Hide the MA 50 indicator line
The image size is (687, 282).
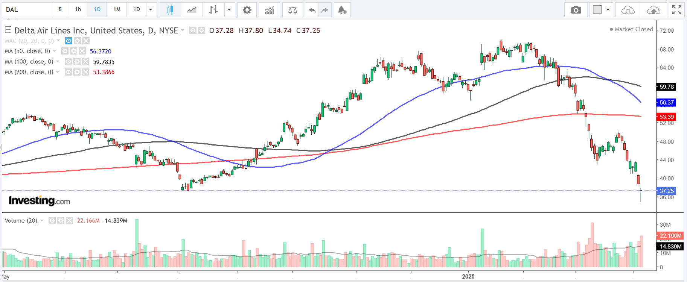coord(65,51)
